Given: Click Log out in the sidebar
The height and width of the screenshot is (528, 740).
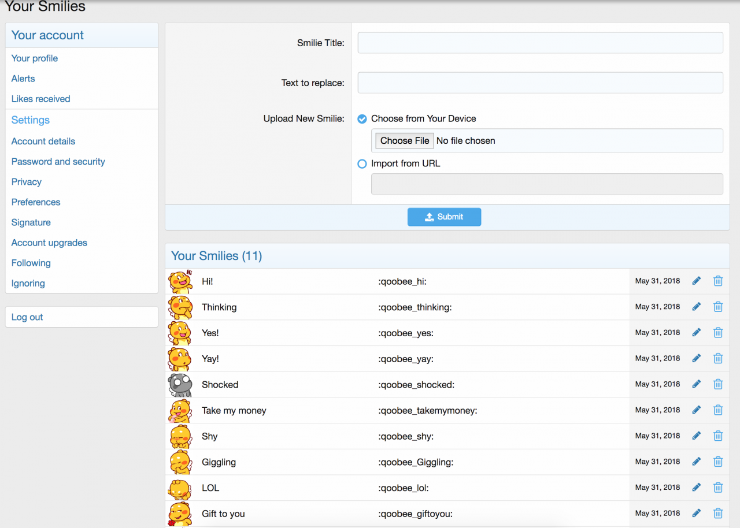Looking at the screenshot, I should coord(27,317).
